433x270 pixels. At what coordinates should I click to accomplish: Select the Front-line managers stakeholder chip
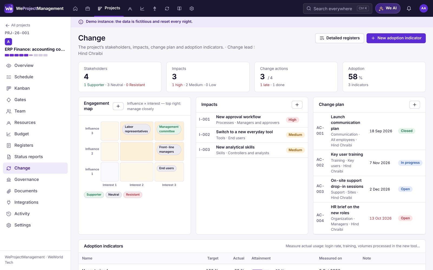(x=169, y=149)
